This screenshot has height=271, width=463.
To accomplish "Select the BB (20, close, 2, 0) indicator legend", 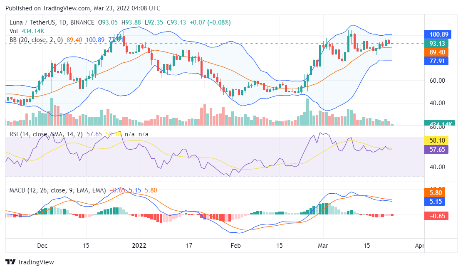I will (36, 40).
